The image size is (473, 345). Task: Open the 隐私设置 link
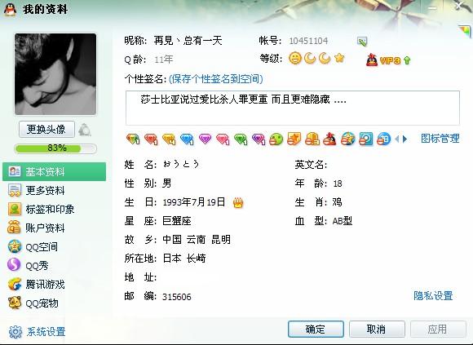tap(433, 296)
